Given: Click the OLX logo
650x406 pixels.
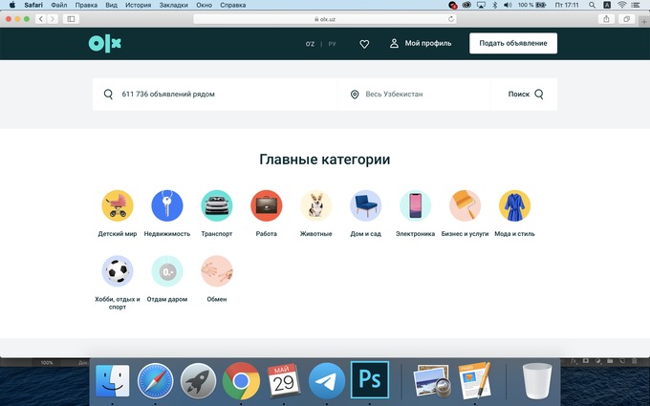Looking at the screenshot, I should click(x=105, y=44).
